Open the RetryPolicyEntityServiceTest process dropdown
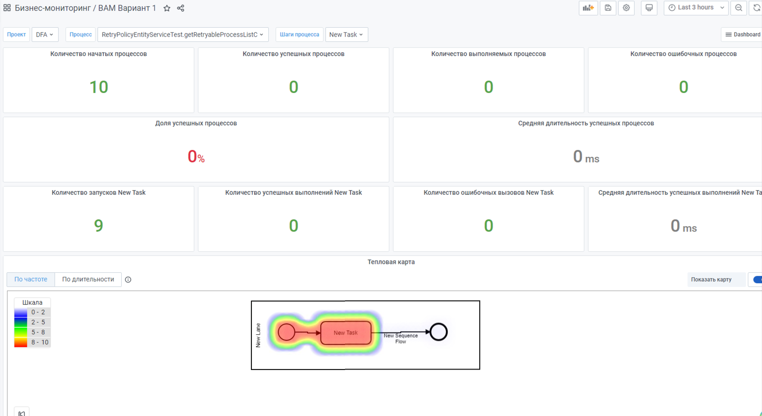 183,35
